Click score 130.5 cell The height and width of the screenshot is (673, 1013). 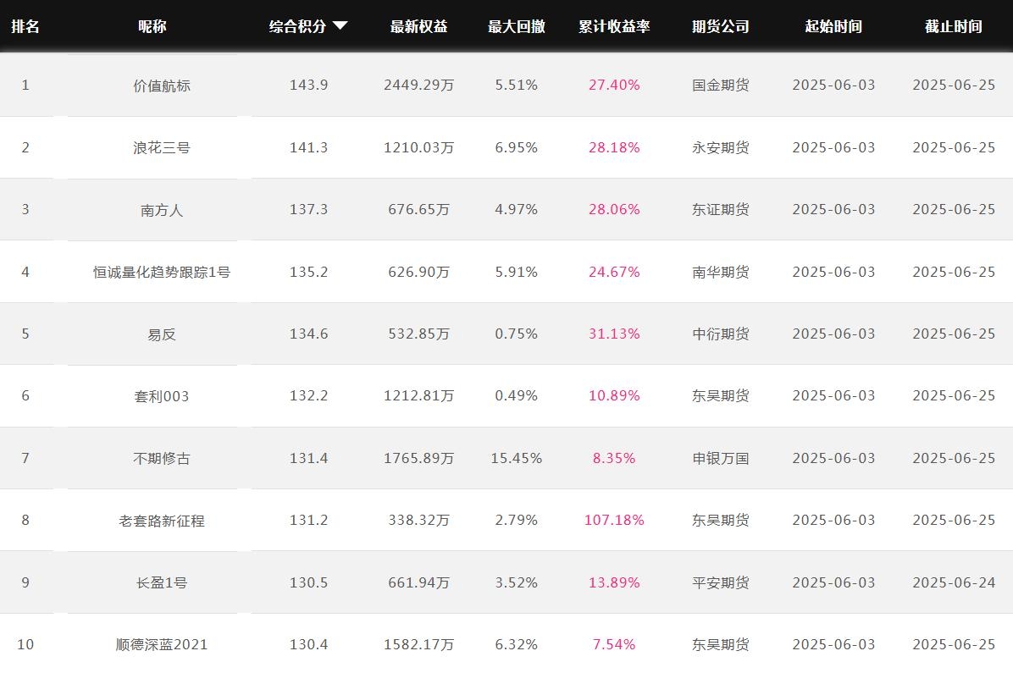pyautogui.click(x=309, y=582)
